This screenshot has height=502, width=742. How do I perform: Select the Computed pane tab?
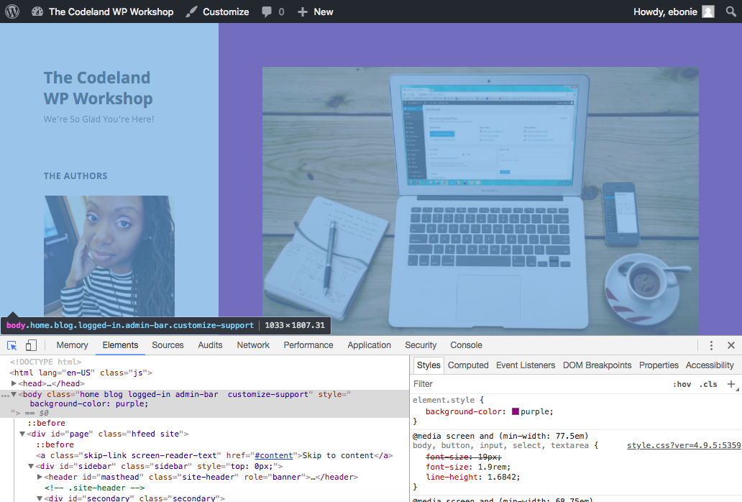(468, 365)
